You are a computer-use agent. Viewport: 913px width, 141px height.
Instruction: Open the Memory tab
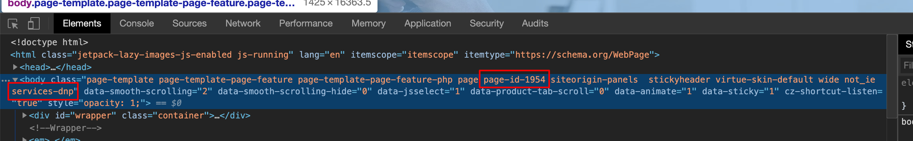point(369,23)
